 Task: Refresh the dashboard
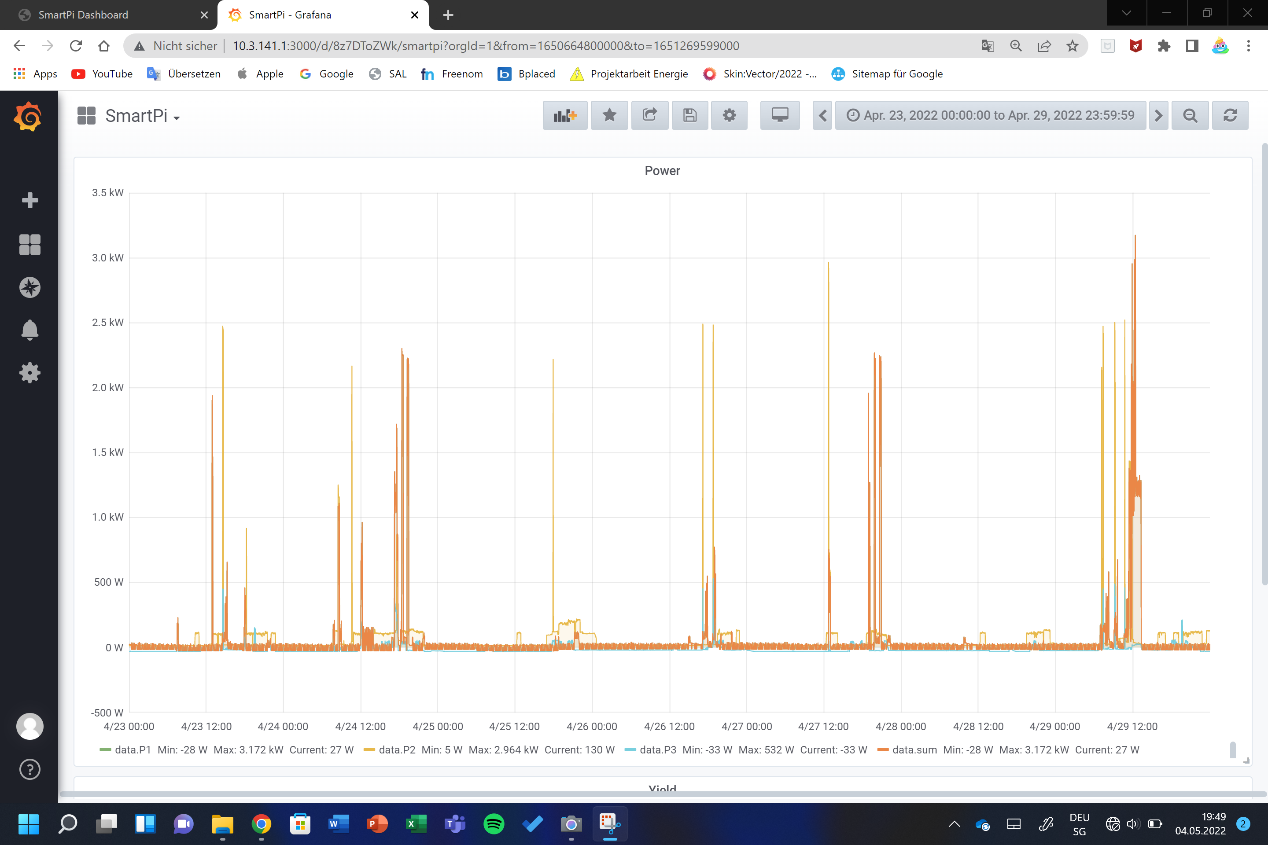pos(1230,115)
